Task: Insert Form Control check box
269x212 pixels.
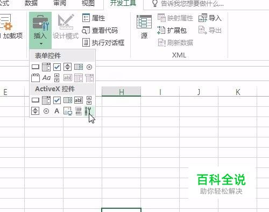Action: [x=57, y=67]
